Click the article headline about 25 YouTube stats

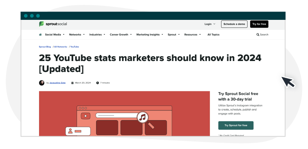(x=150, y=63)
